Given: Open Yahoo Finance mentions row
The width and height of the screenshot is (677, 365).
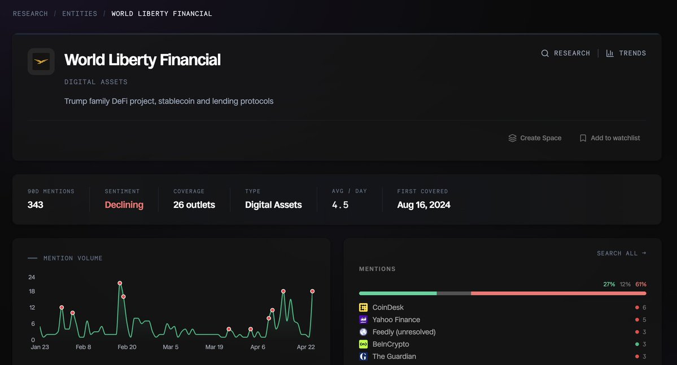Looking at the screenshot, I should tap(503, 319).
